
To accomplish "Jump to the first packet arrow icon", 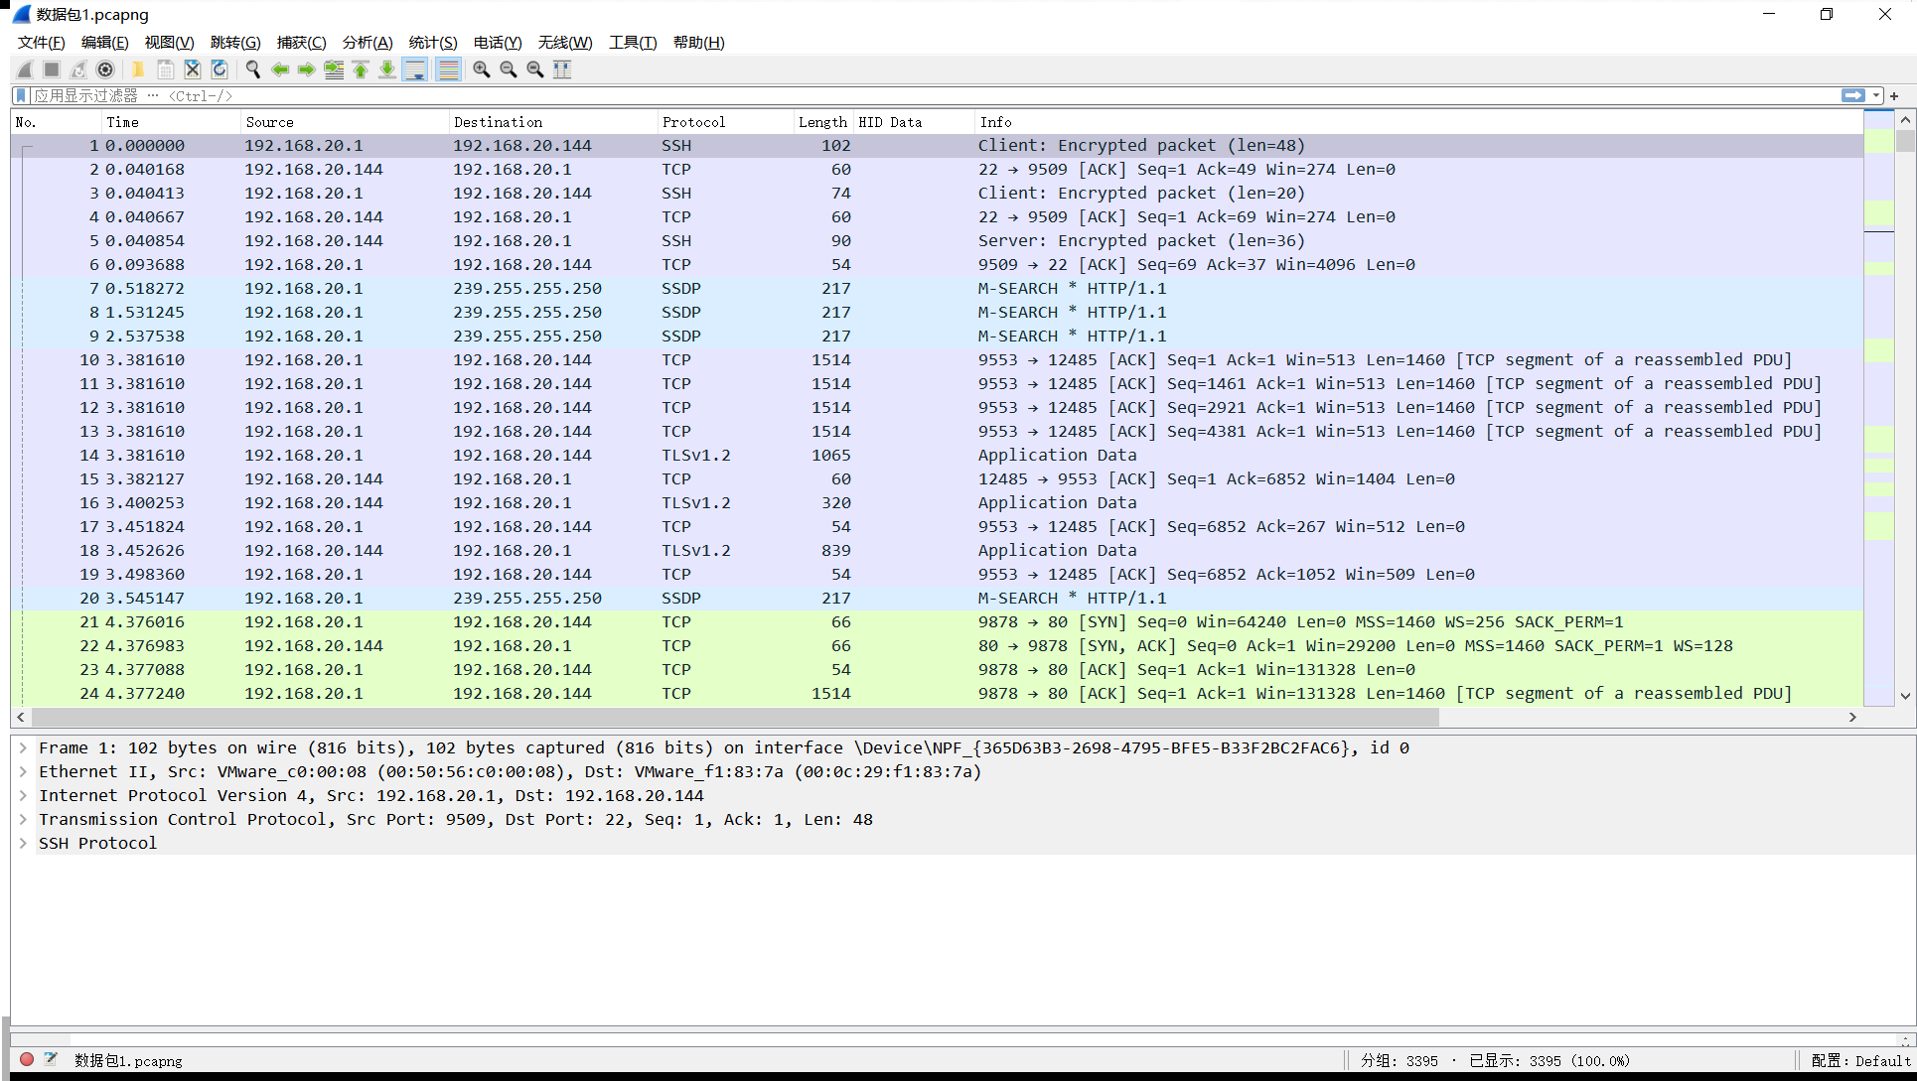I will pyautogui.click(x=361, y=69).
